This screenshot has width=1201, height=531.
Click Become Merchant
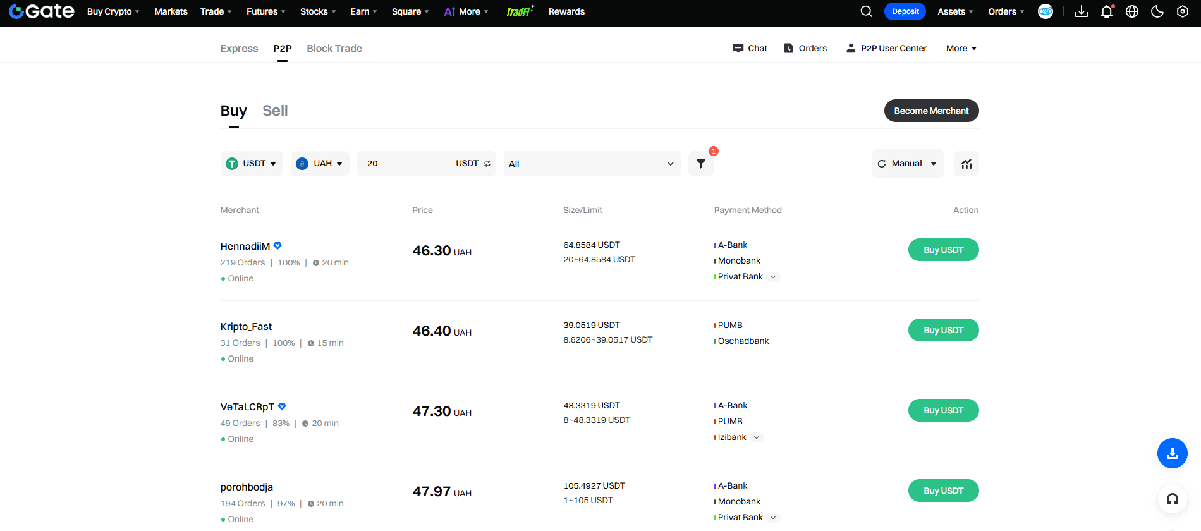tap(932, 111)
